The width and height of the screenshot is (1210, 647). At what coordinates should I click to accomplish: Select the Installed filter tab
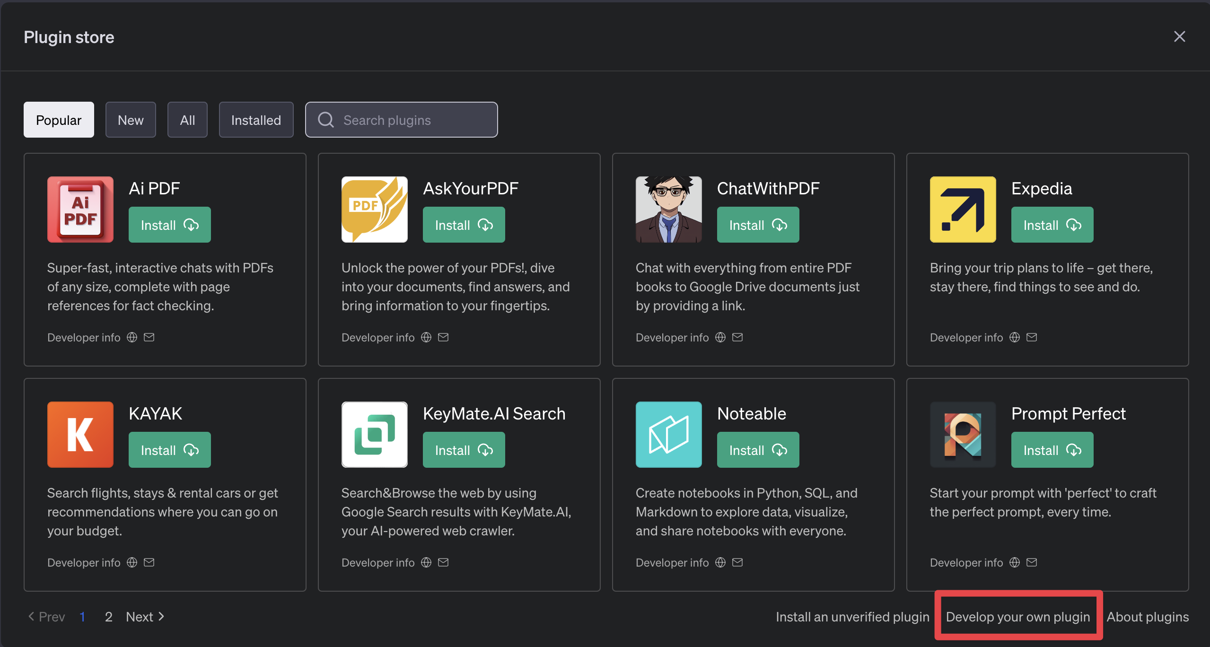[256, 120]
